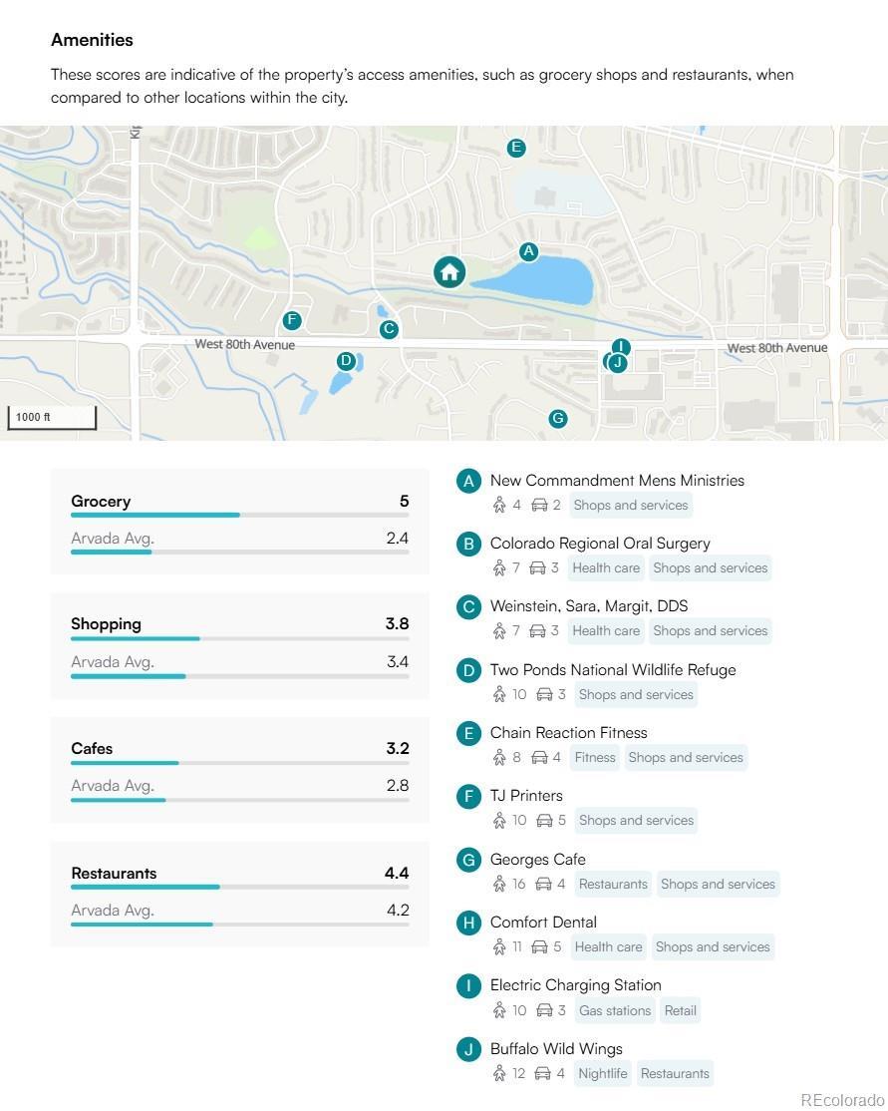This screenshot has width=888, height=1111.
Task: Click the Two Ponds National Wildlife Refuge entry
Action: [x=612, y=670]
